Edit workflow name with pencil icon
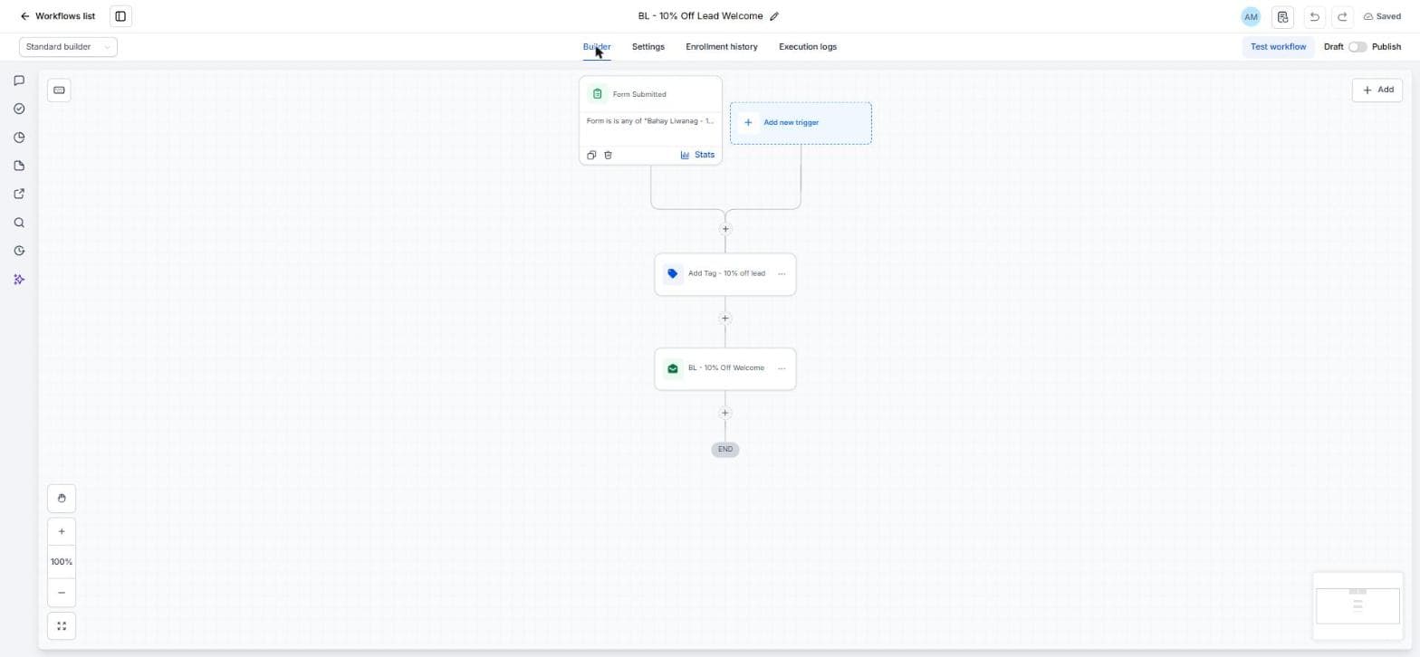The width and height of the screenshot is (1420, 657). point(774,16)
